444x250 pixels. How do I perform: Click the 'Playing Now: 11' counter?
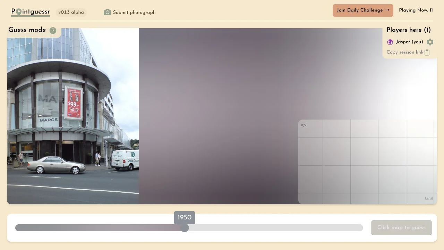[416, 10]
